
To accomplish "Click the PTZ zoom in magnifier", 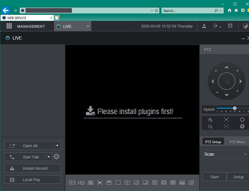I will [210, 120].
